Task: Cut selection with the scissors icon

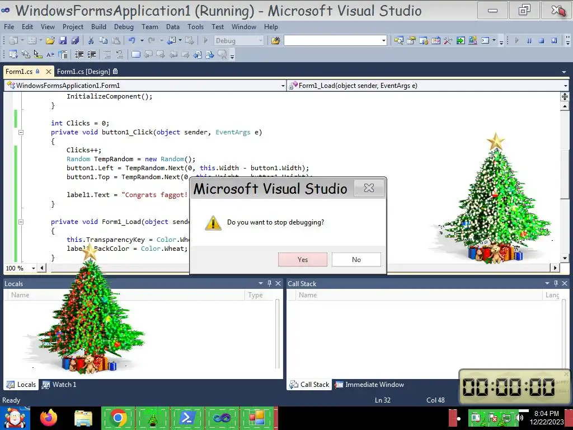Action: coord(91,40)
